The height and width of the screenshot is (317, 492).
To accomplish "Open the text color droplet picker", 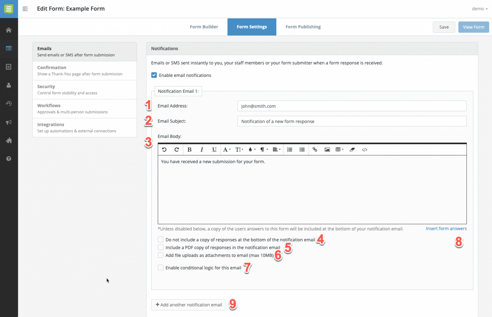I will coord(251,149).
